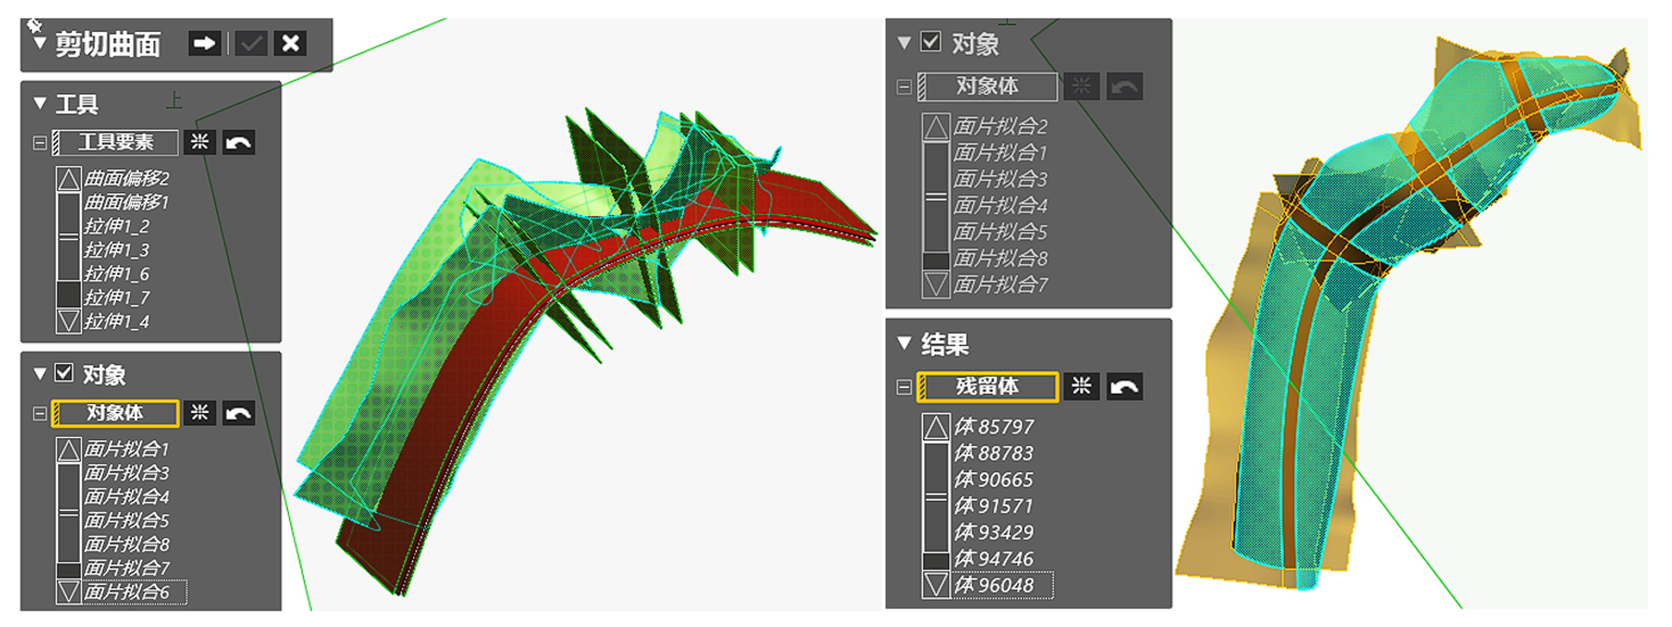The width and height of the screenshot is (1672, 627).
Task: Collapse 残留体 list with minus box
Action: coord(903,387)
